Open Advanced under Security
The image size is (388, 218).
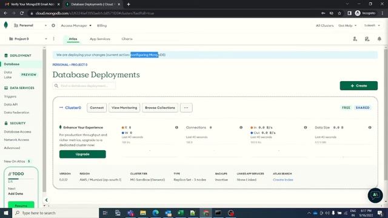coord(12,148)
